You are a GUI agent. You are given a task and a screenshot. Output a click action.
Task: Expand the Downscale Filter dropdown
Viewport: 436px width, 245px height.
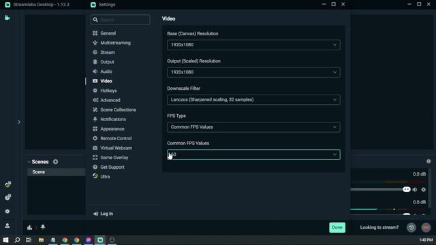click(253, 100)
